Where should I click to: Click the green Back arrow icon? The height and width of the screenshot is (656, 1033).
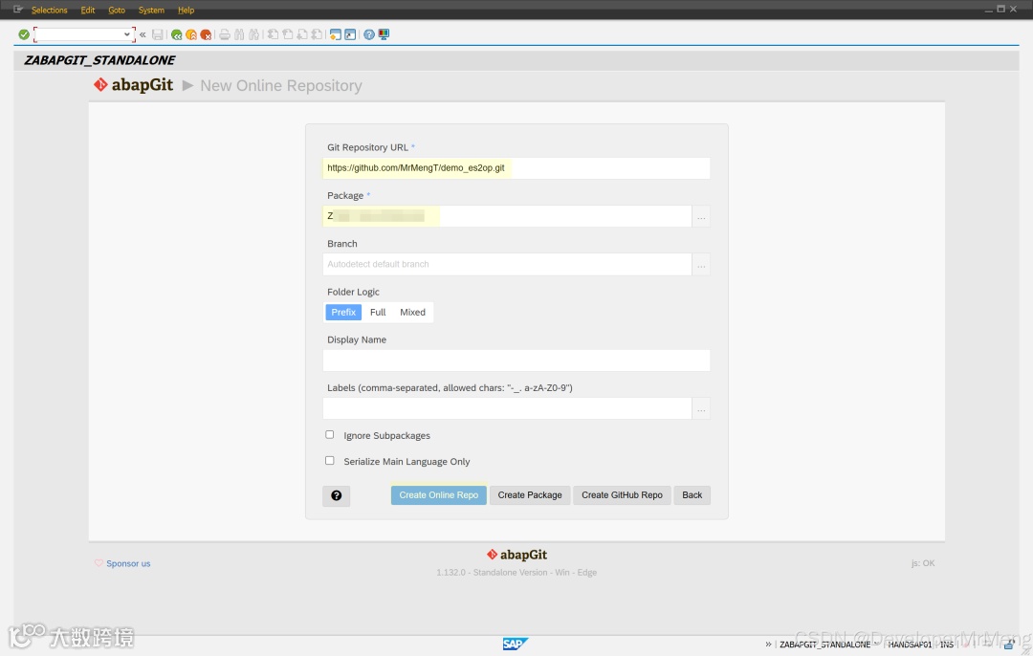pos(177,34)
